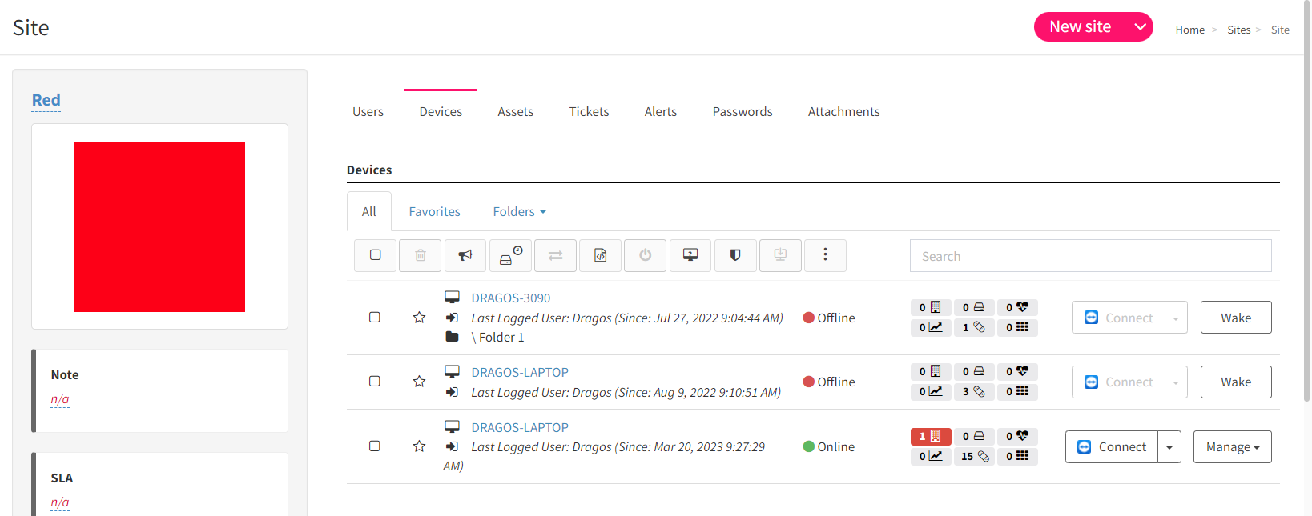This screenshot has width=1312, height=516.
Task: Open the offline DRAGOS-LAPTOP device link
Action: [x=520, y=372]
